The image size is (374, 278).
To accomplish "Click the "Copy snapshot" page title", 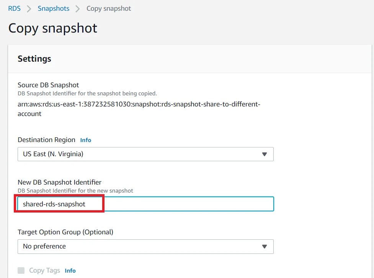I will 52,28.
